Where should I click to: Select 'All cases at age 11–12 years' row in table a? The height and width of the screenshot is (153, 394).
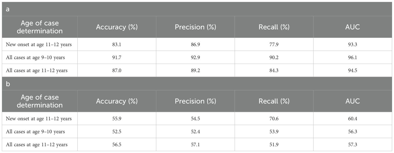[37, 71]
